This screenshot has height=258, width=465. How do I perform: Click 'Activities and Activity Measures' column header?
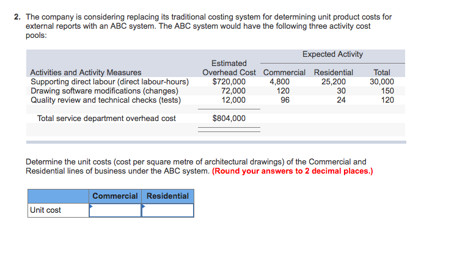click(86, 72)
